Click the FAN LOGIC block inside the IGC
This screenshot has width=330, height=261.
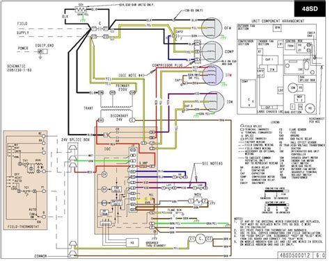tap(116, 189)
